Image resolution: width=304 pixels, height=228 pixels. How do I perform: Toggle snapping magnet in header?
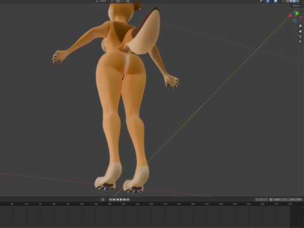click(x=118, y=1)
